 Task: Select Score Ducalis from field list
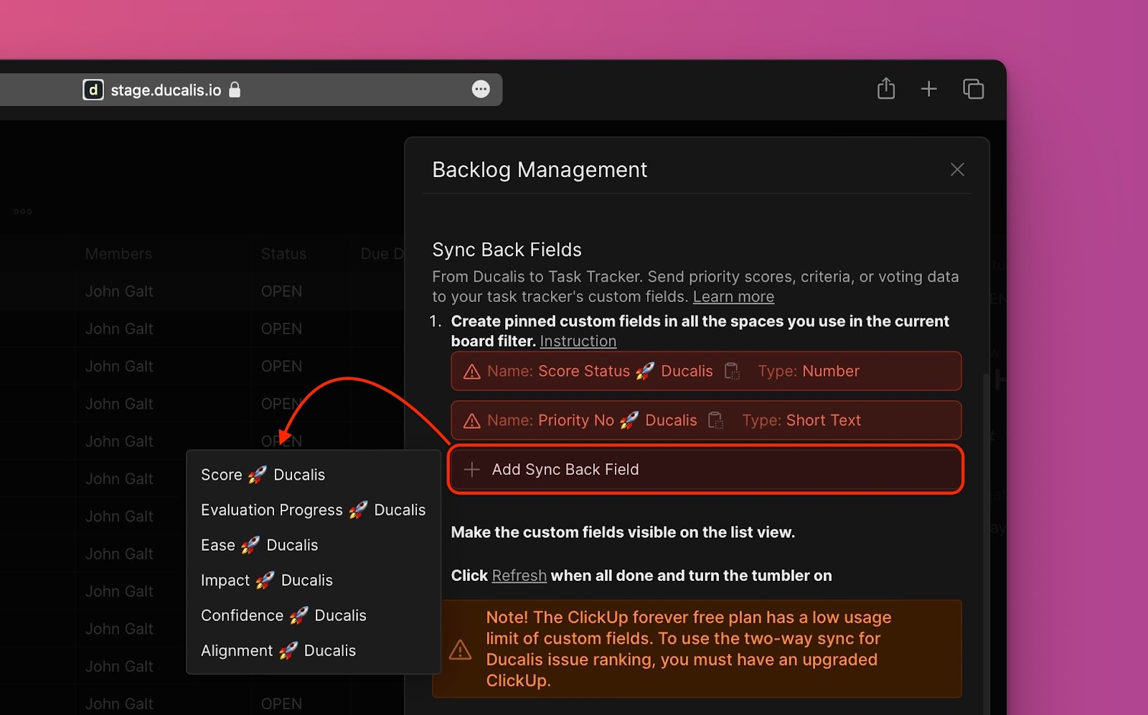tap(263, 474)
